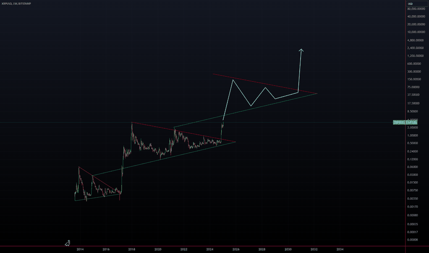429x253 pixels.
Task: Click the 0.00170 price axis label
Action: 412,207
